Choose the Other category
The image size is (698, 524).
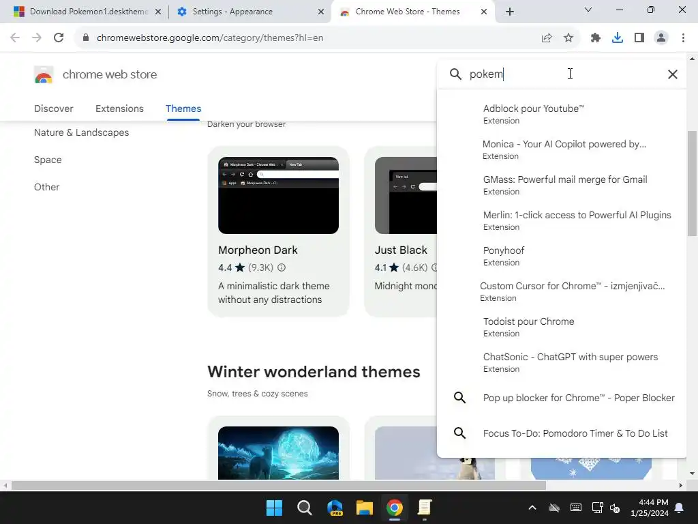click(x=47, y=187)
